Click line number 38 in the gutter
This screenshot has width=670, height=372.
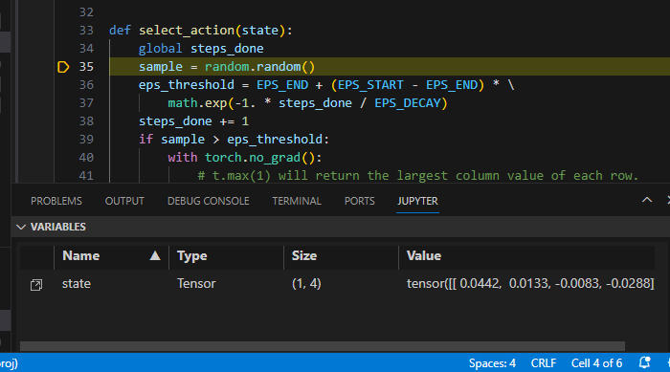pyautogui.click(x=86, y=121)
